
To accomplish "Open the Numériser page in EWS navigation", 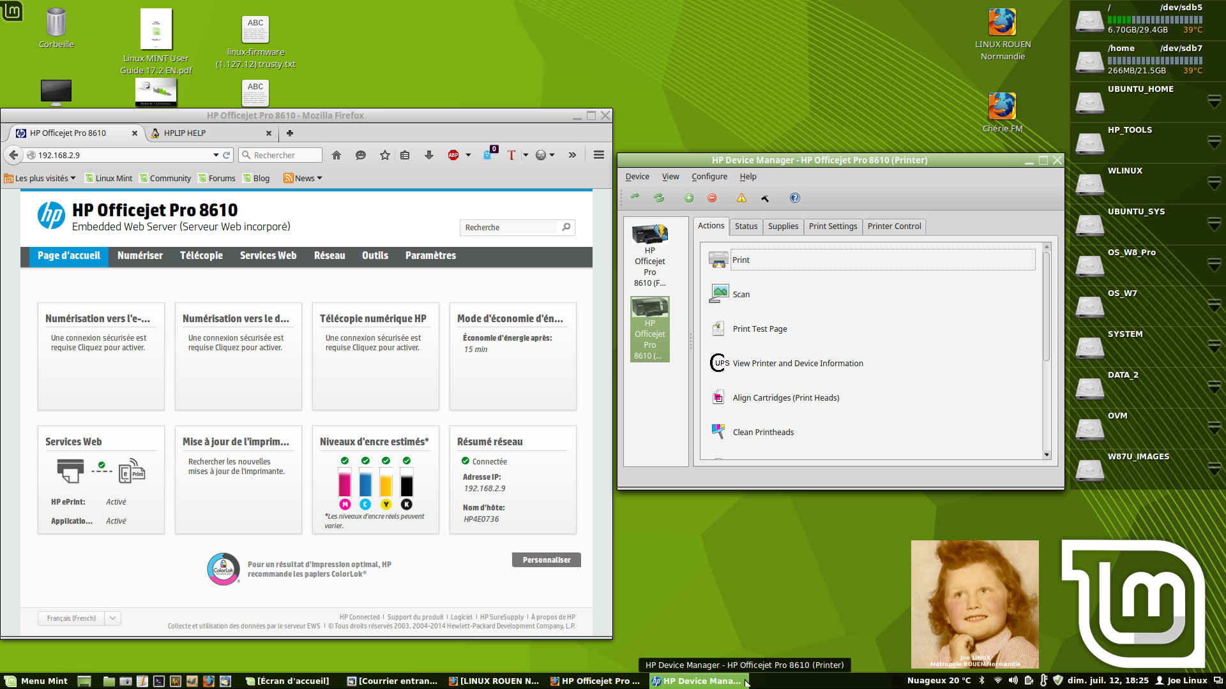I will pyautogui.click(x=140, y=255).
